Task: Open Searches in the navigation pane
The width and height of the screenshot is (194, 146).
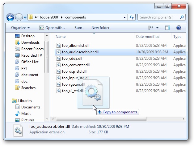Action: (28, 88)
